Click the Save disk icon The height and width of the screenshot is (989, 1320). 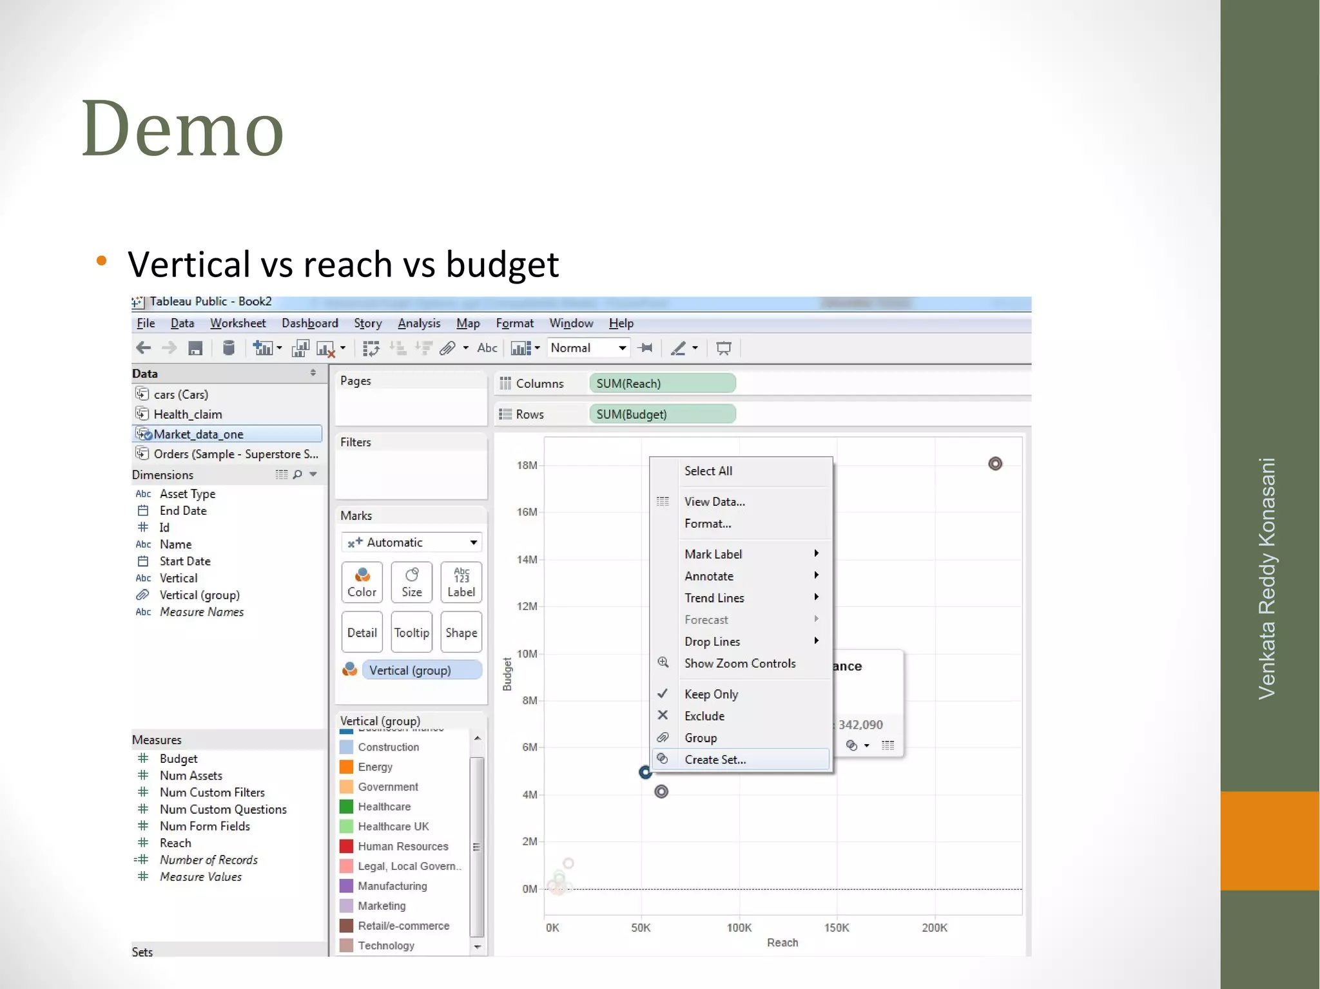tap(195, 348)
